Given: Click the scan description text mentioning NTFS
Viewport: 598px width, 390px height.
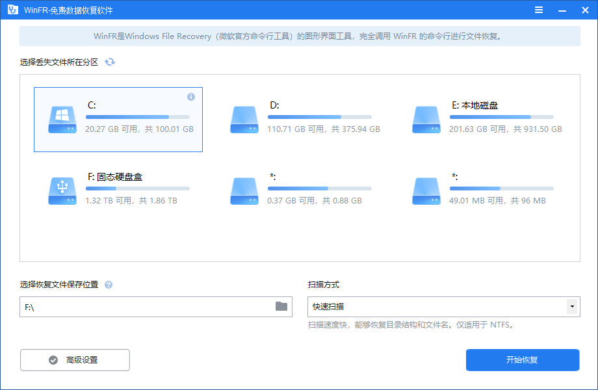Looking at the screenshot, I should (x=411, y=325).
